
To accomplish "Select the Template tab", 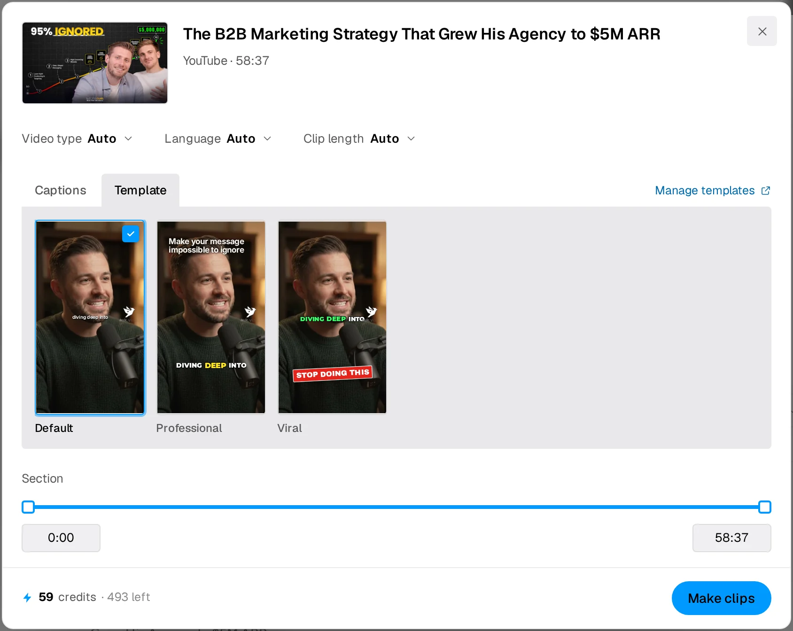I will 140,190.
